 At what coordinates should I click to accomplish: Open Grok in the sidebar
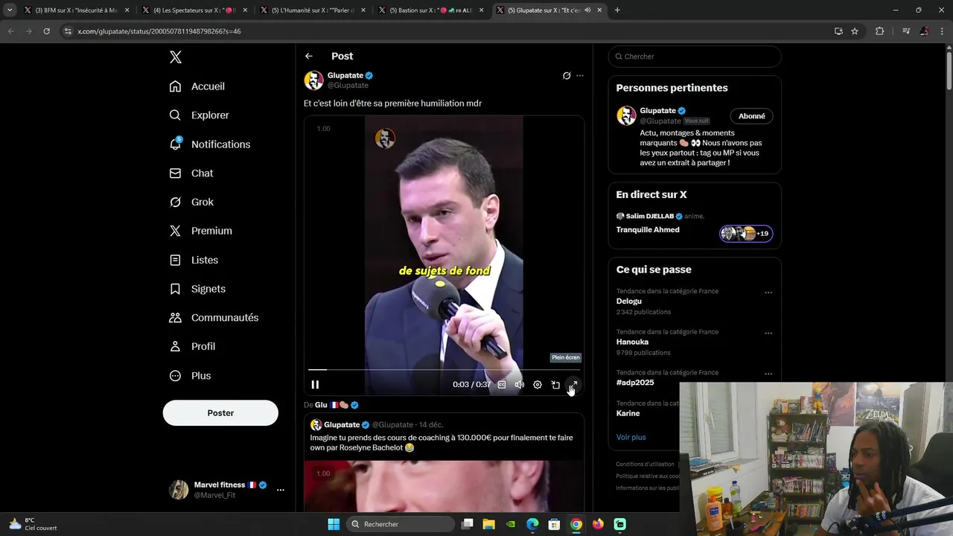(192, 202)
